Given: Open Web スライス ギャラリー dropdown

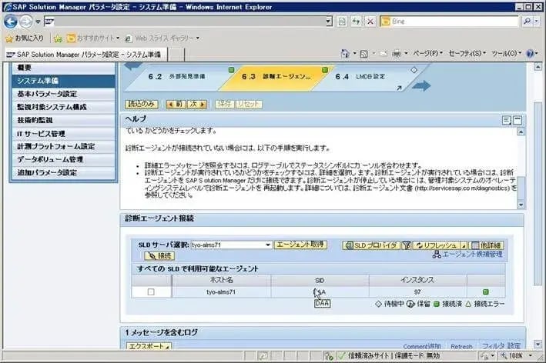Looking at the screenshot, I should 162,38.
